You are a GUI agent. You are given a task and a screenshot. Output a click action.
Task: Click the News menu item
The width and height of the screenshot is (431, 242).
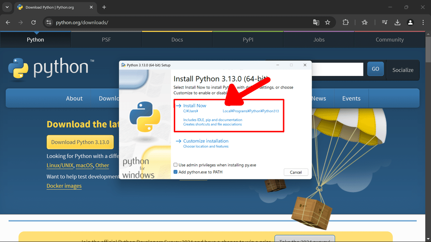pyautogui.click(x=319, y=98)
